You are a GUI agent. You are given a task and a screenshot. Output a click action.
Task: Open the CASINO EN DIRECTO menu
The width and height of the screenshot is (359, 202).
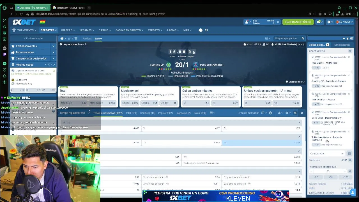[129, 30]
